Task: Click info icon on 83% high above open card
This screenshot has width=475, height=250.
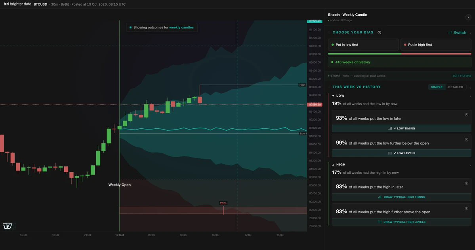Action: point(467,208)
